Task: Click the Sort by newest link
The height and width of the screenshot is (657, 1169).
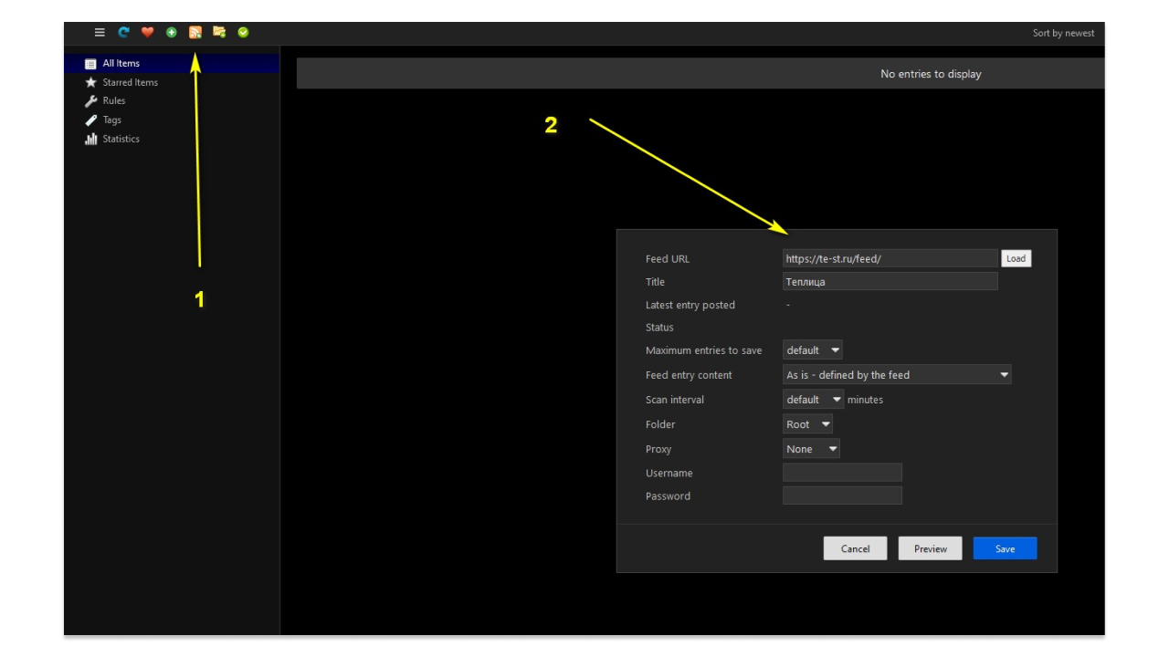Action: 1063,33
